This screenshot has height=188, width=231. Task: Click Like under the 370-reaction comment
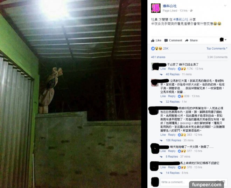(x=163, y=167)
